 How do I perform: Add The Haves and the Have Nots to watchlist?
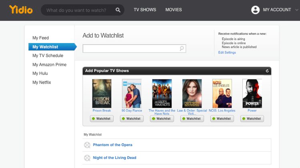[162, 119]
